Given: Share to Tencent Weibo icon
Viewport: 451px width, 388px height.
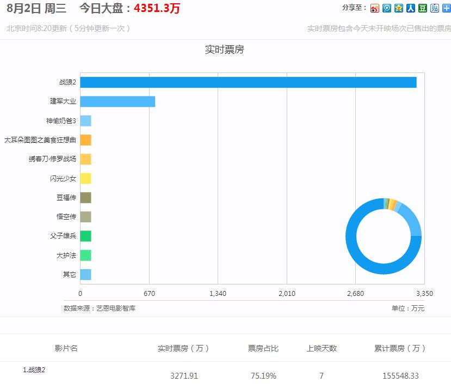Looking at the screenshot, I should tap(387, 8).
